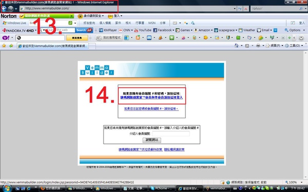This screenshot has width=308, height=192.
Task: Open the Firefox taskbar window item
Action: [x=52, y=188]
